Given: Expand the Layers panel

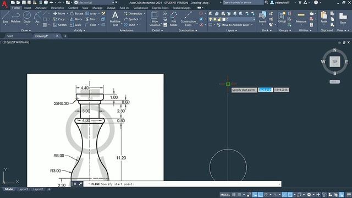Looking at the screenshot, I should point(232,30).
